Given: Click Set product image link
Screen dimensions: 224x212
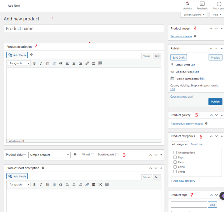Looking at the screenshot, I should tap(181, 36).
